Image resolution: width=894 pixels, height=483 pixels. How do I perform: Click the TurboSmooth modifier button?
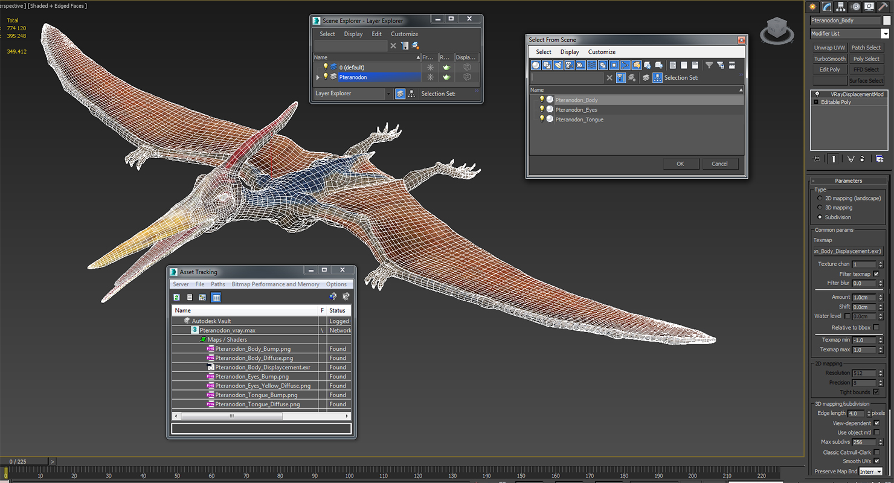point(829,59)
